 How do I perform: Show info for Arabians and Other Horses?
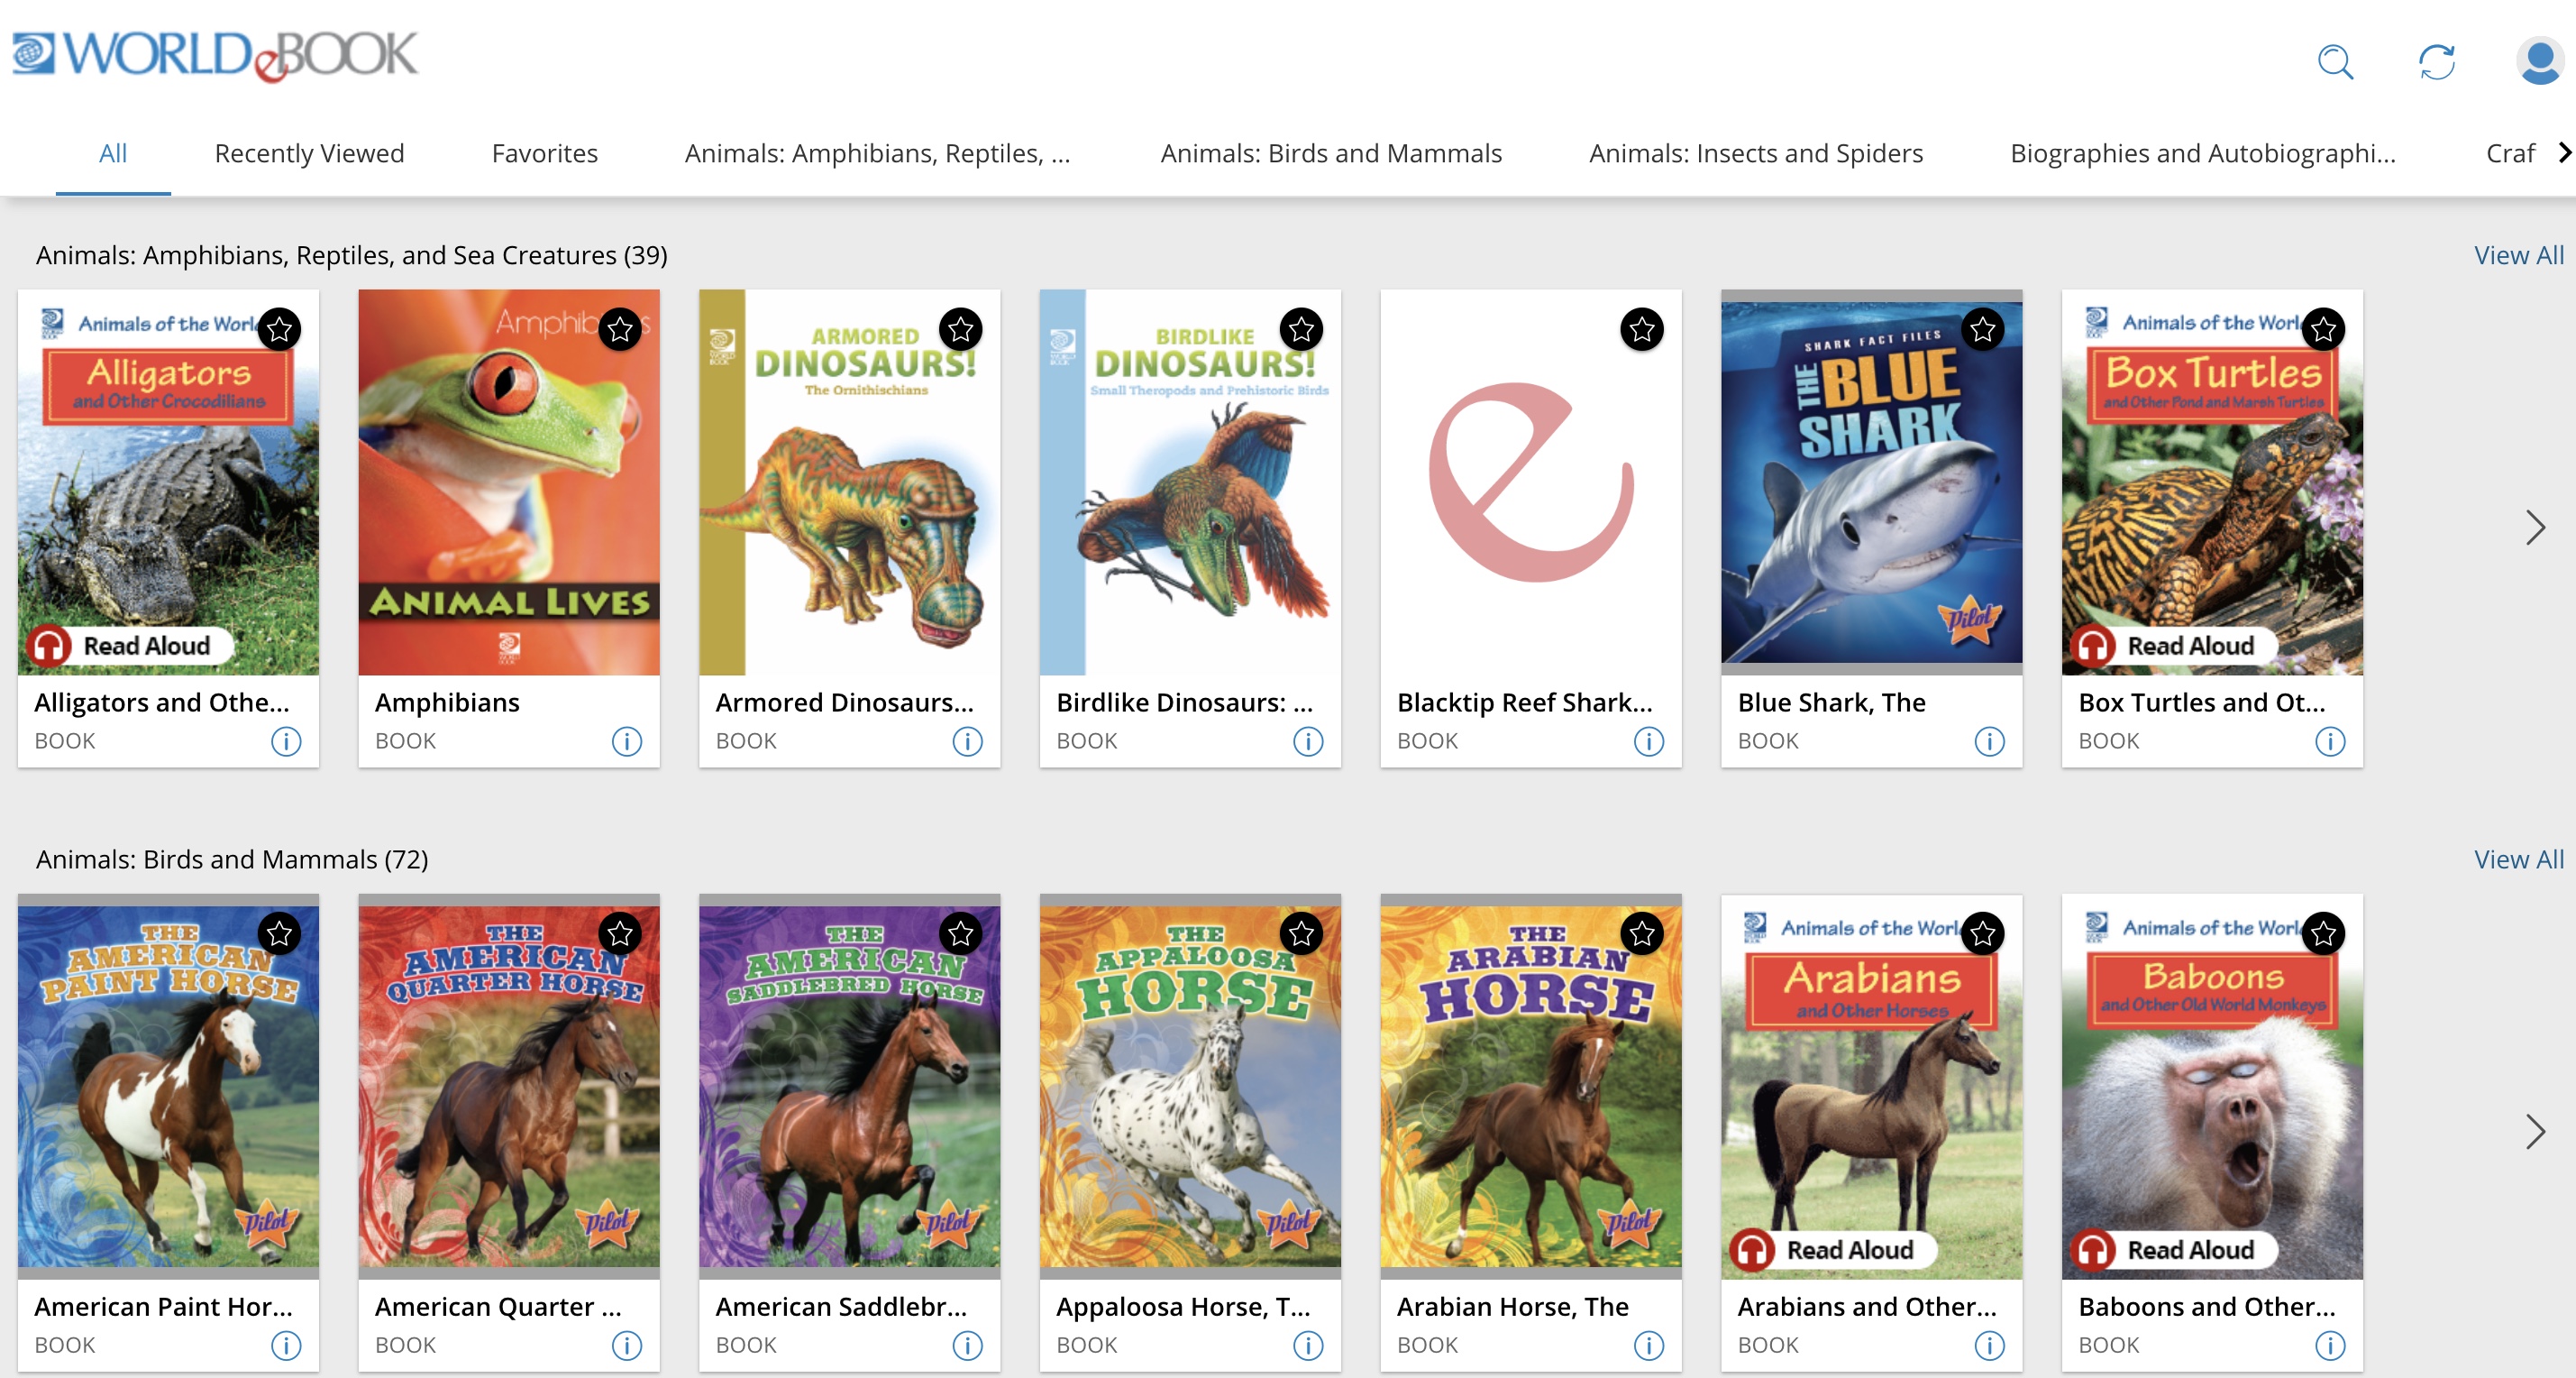click(1989, 1346)
